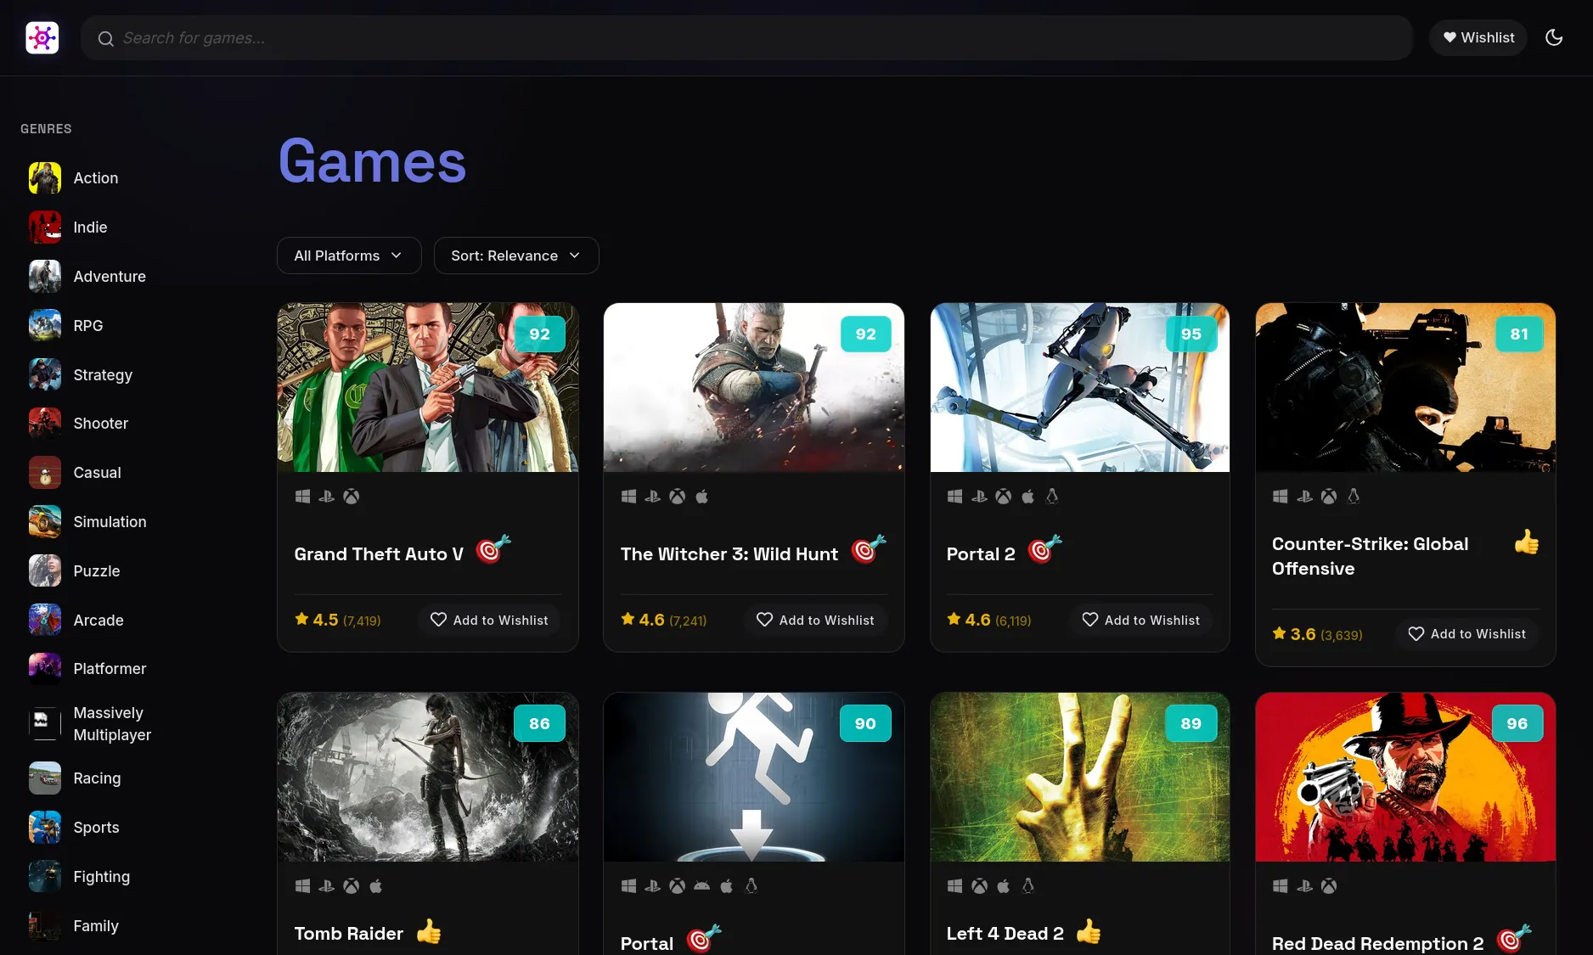The image size is (1593, 955).
Task: Click the Arcade genre icon
Action: (x=45, y=621)
